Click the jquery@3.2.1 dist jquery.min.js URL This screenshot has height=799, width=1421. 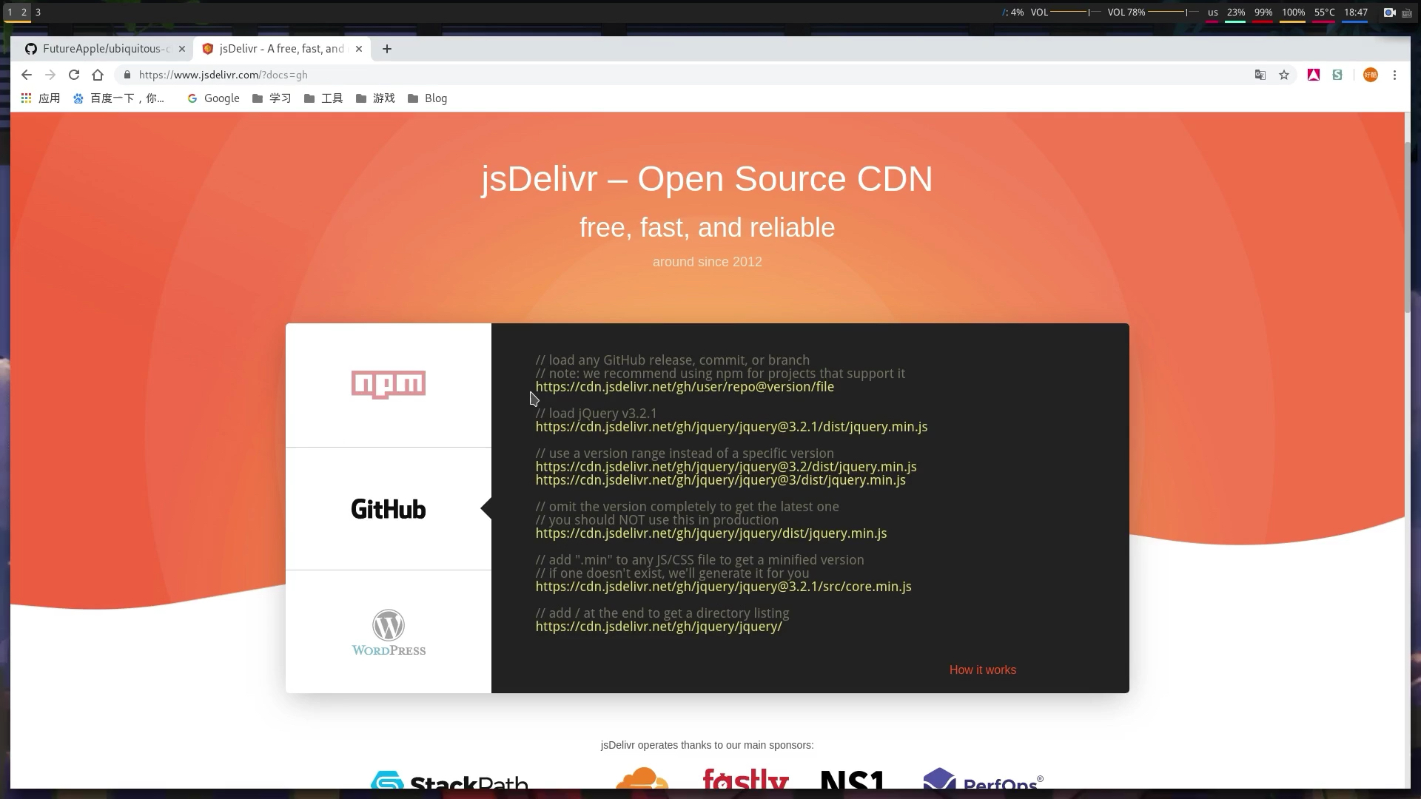(731, 427)
